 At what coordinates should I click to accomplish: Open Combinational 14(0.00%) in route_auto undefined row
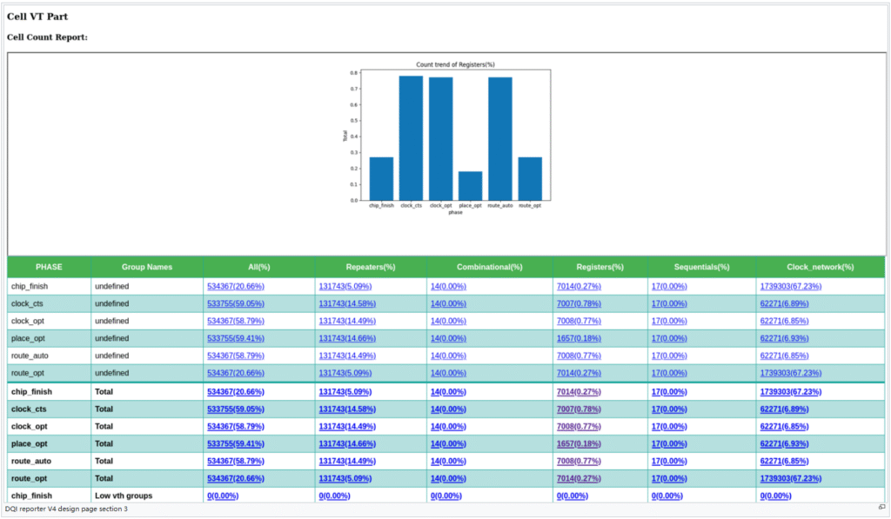(x=447, y=356)
